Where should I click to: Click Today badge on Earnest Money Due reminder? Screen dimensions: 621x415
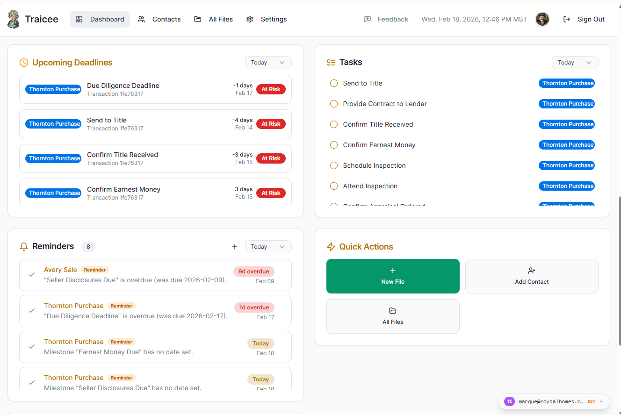[x=261, y=343]
